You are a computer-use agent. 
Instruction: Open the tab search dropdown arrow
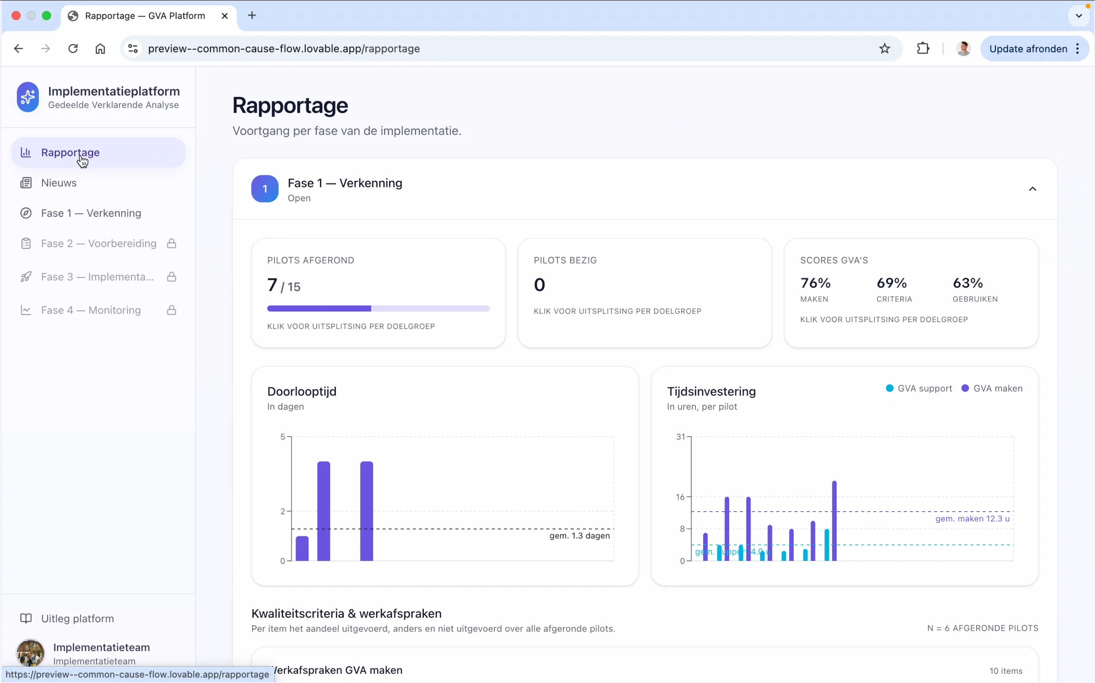tap(1079, 16)
